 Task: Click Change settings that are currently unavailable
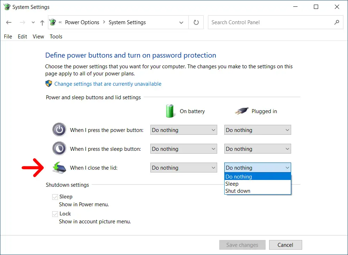pos(108,84)
